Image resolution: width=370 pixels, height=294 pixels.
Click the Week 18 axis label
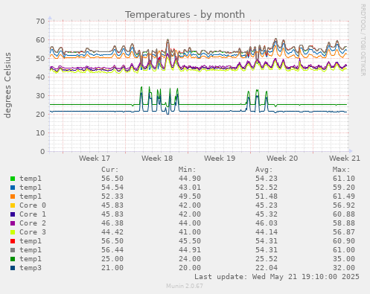coord(157,159)
